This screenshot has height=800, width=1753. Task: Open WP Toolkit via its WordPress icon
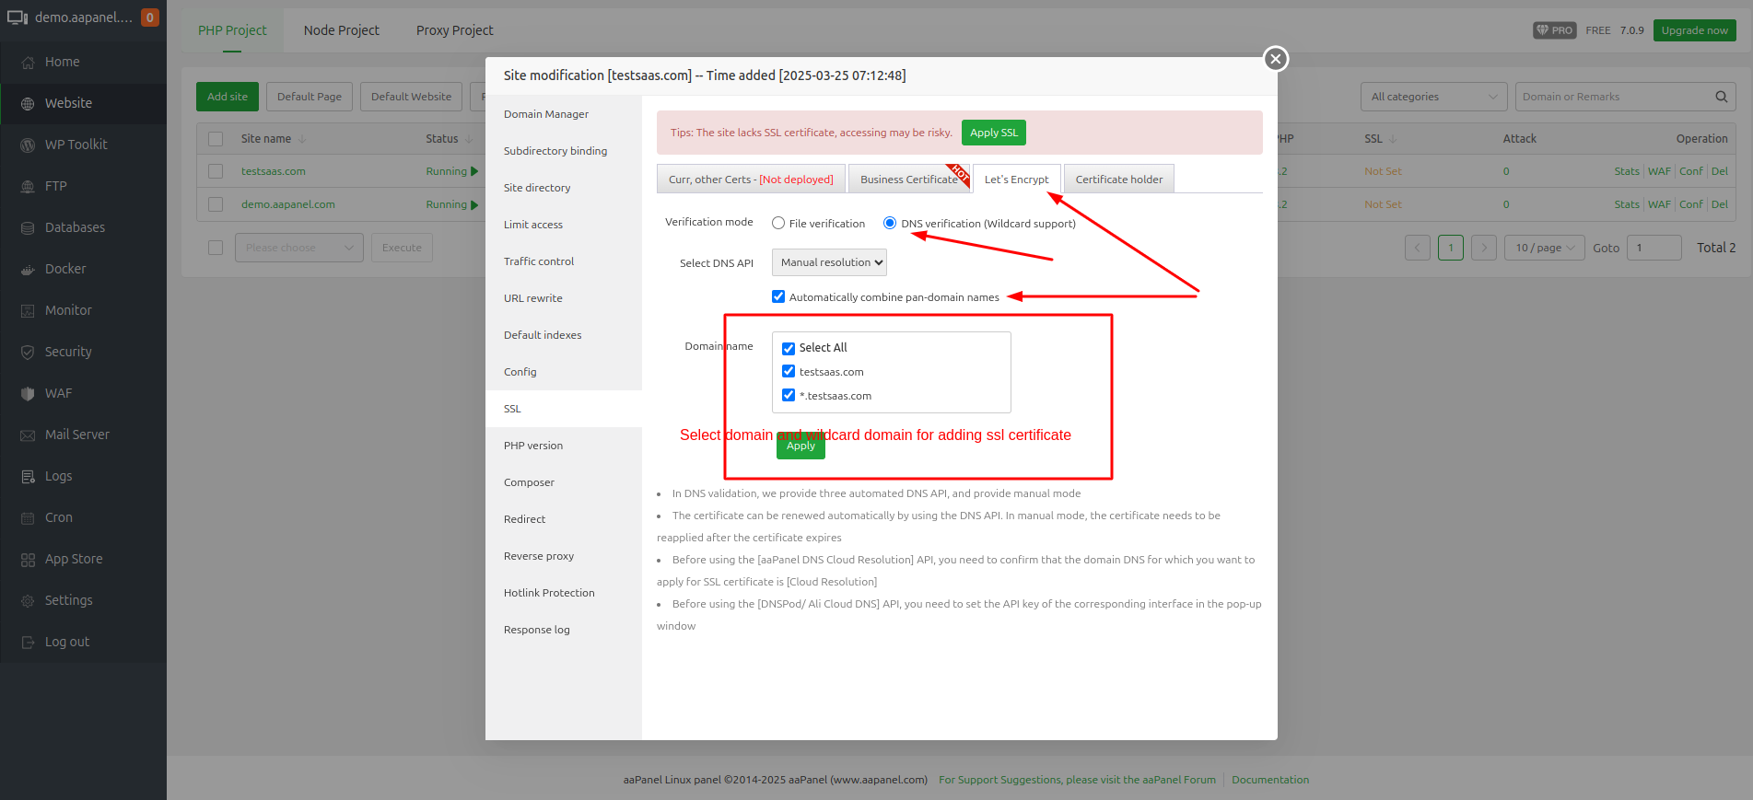click(x=28, y=145)
